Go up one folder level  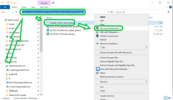16,12
